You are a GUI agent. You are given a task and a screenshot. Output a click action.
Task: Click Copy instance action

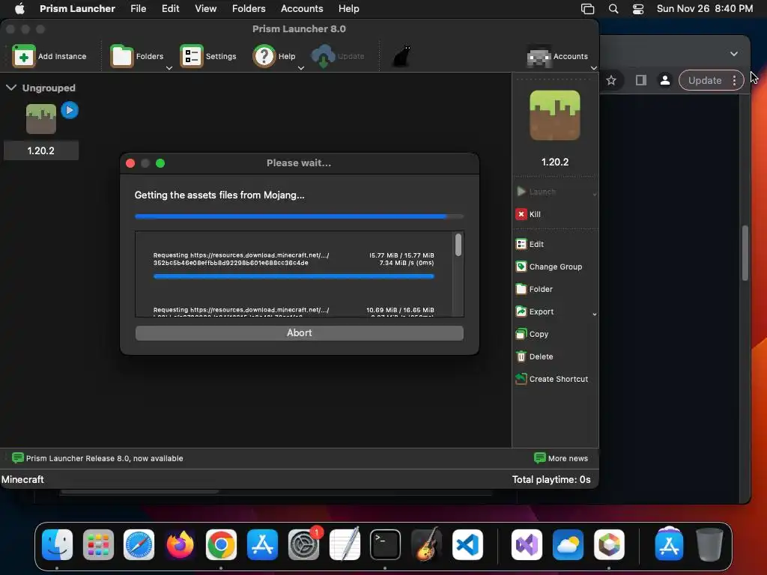click(532, 334)
